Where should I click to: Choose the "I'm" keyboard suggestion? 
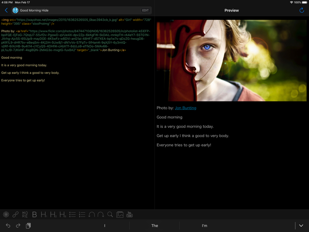click(x=204, y=226)
